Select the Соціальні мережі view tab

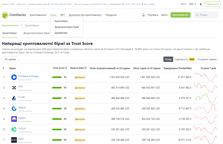pos(207,59)
